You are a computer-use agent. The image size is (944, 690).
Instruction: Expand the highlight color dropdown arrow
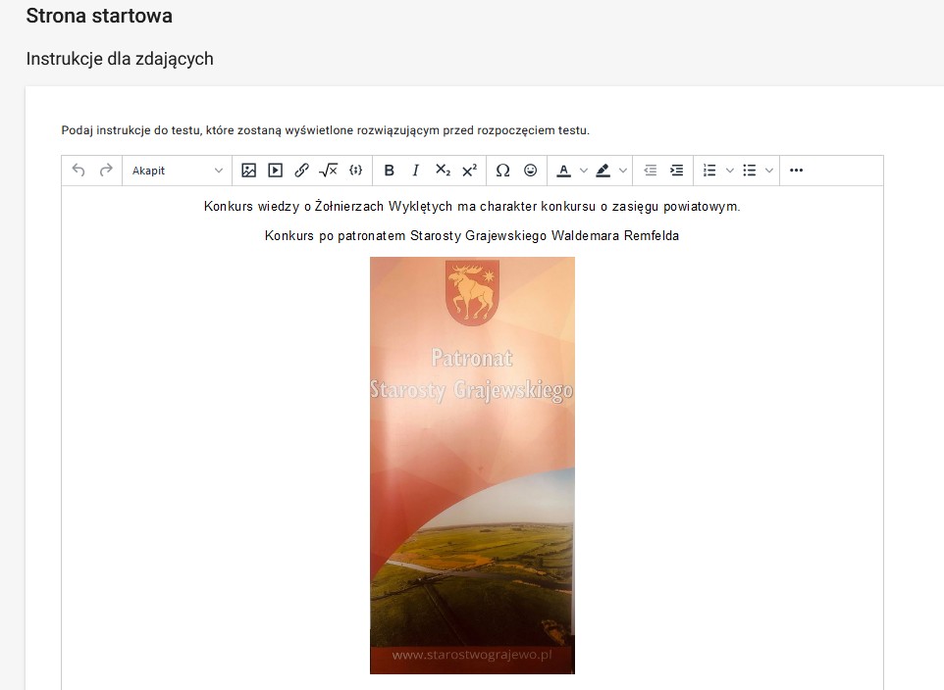[x=622, y=171]
